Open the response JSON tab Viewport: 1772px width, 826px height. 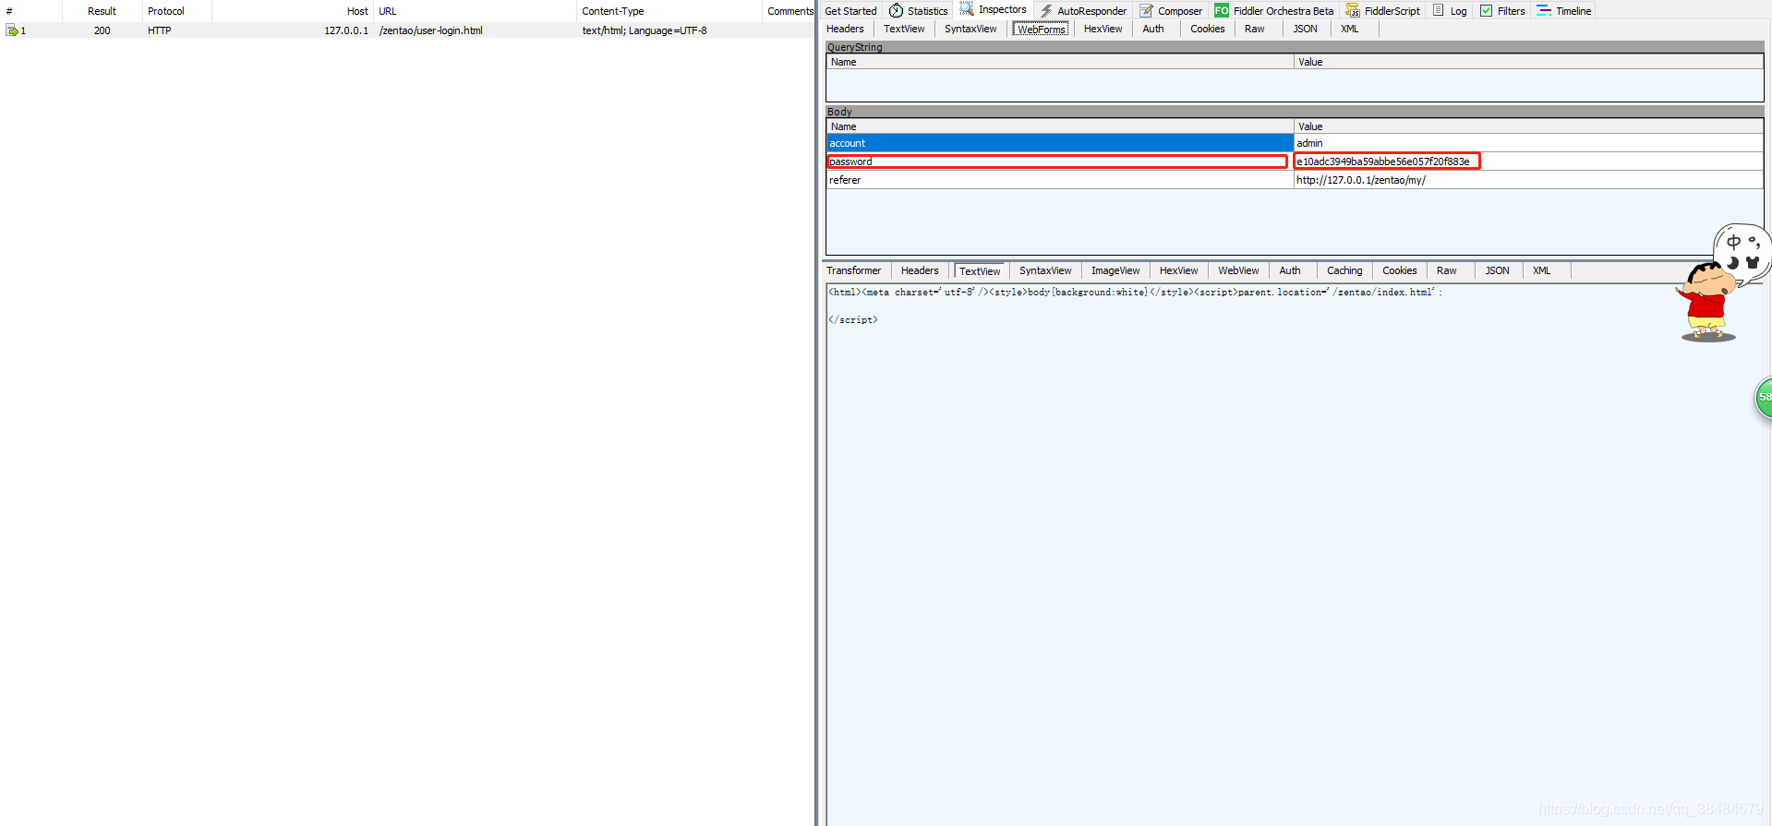point(1497,270)
